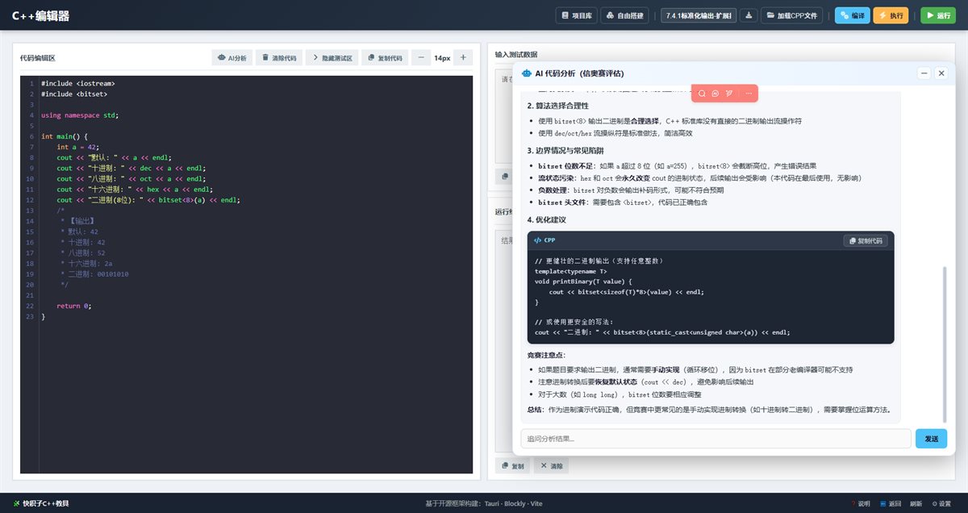
Task: Click the C++编辑器 title
Action: [40, 15]
